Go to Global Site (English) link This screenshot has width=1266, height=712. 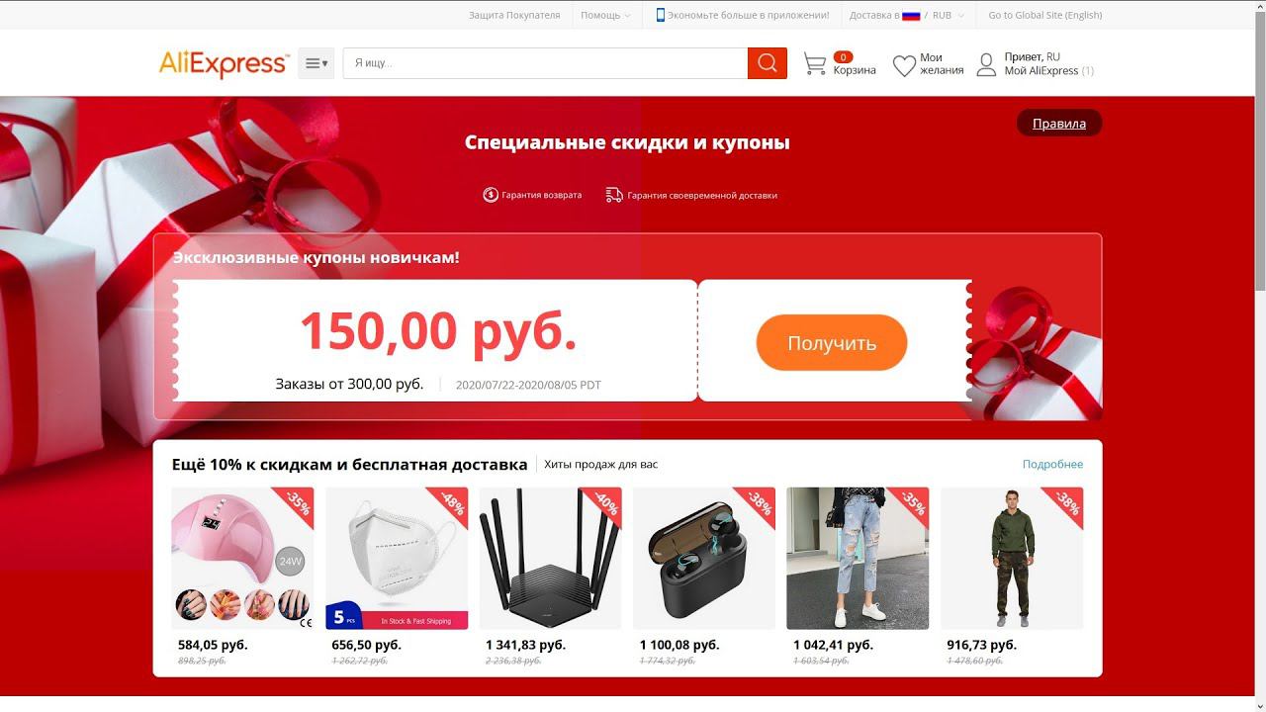click(x=1044, y=15)
